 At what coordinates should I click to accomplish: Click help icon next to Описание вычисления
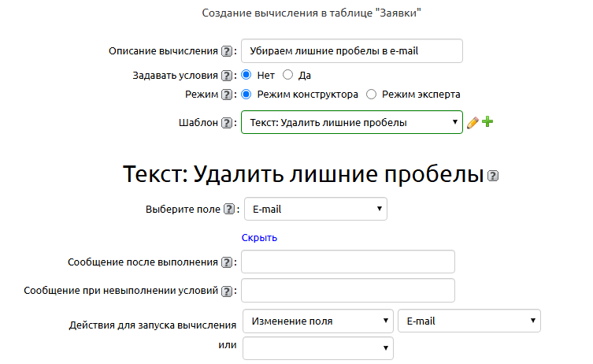227,51
